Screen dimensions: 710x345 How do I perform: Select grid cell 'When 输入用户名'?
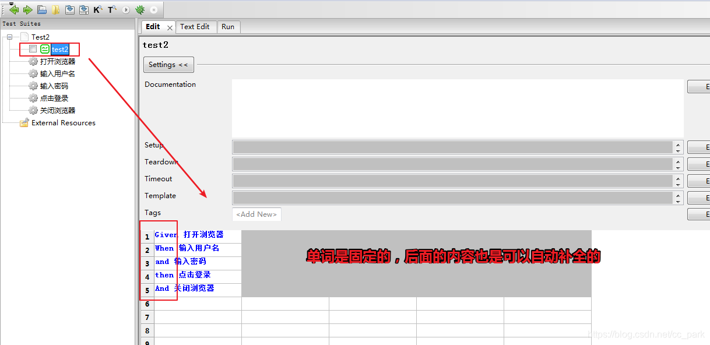(198, 250)
